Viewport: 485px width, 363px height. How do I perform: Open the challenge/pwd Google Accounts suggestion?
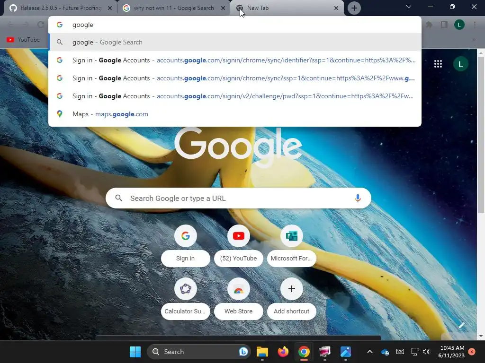coord(235,96)
